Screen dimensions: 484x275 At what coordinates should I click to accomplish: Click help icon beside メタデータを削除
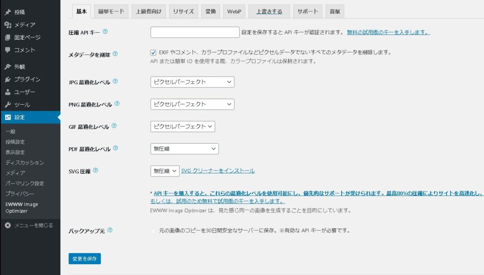click(115, 54)
